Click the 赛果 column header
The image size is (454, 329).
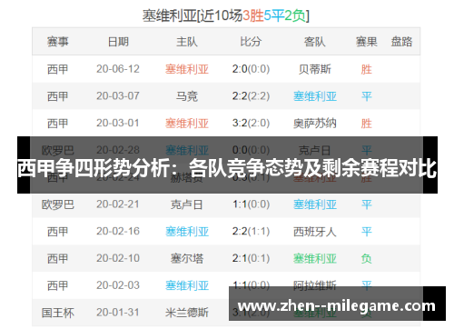367,42
